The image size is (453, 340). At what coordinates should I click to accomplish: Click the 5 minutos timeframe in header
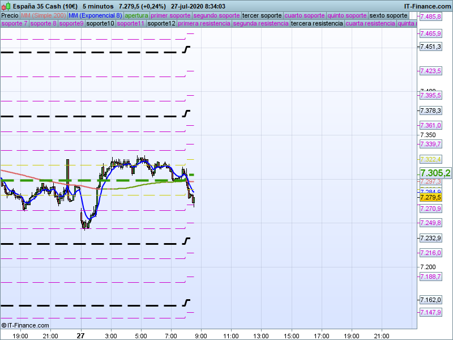[98, 6]
